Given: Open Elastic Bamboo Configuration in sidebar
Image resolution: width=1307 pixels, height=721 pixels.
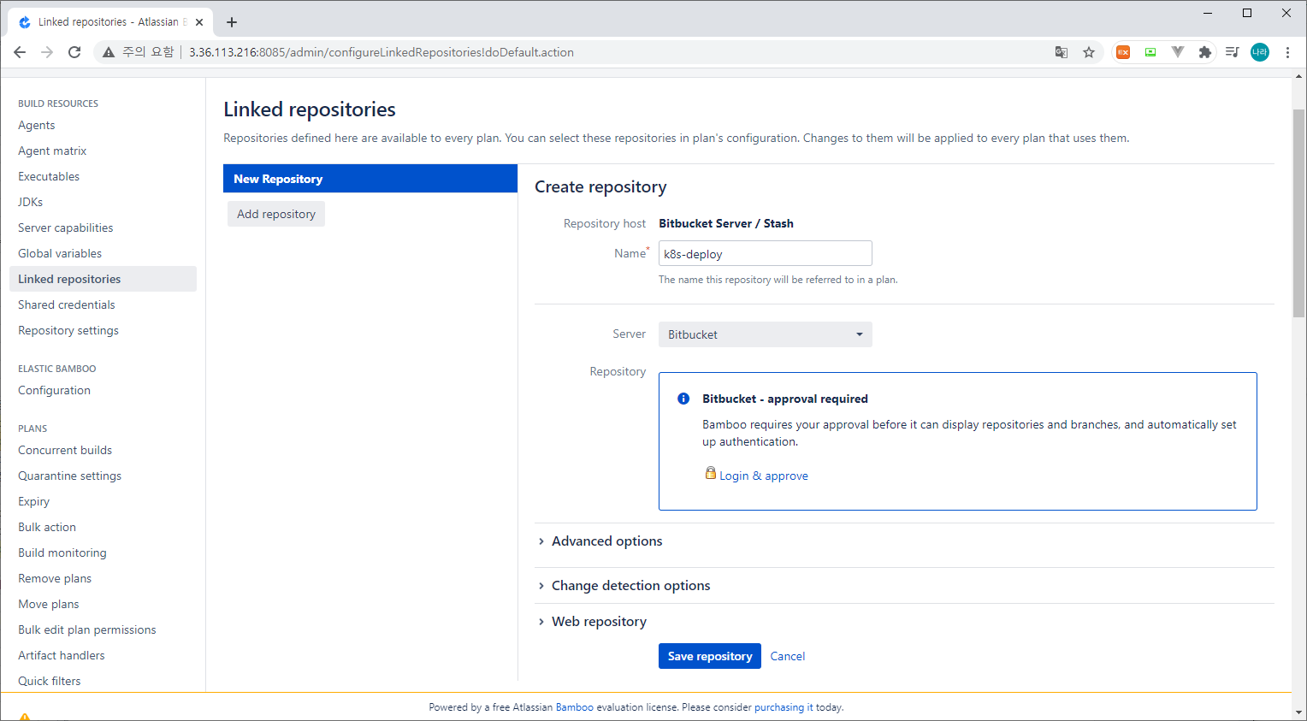Looking at the screenshot, I should click(54, 390).
